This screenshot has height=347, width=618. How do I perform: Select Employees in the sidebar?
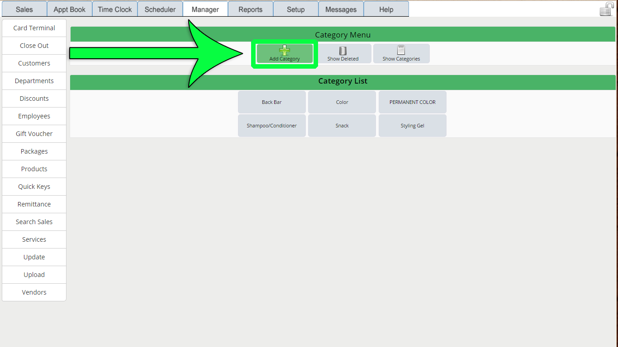point(34,116)
